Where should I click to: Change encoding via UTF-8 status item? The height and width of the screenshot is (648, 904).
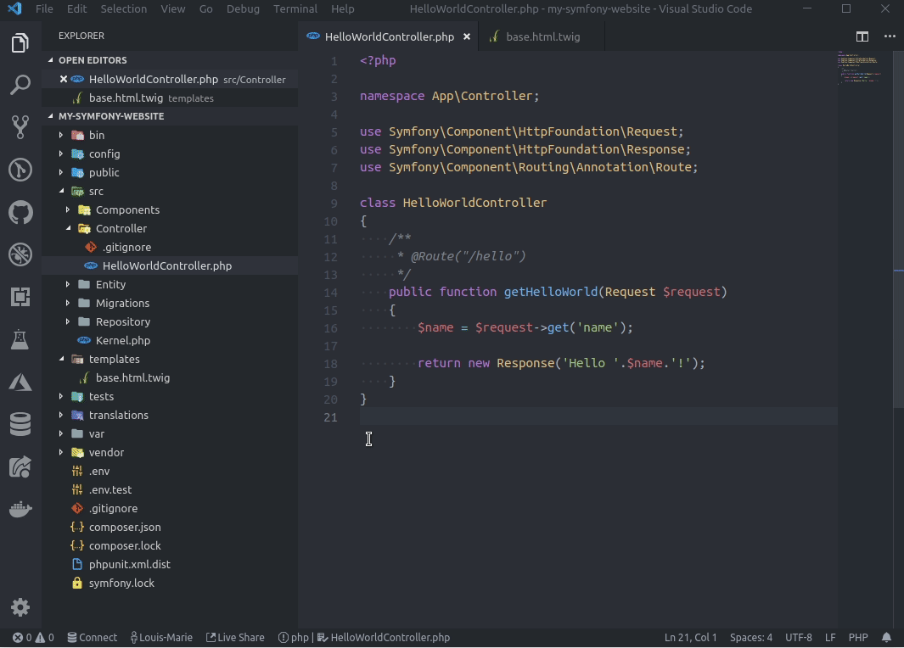799,638
